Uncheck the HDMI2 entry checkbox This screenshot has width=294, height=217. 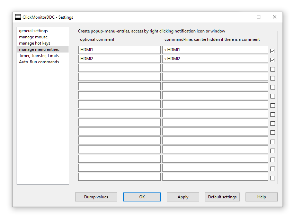[273, 60]
